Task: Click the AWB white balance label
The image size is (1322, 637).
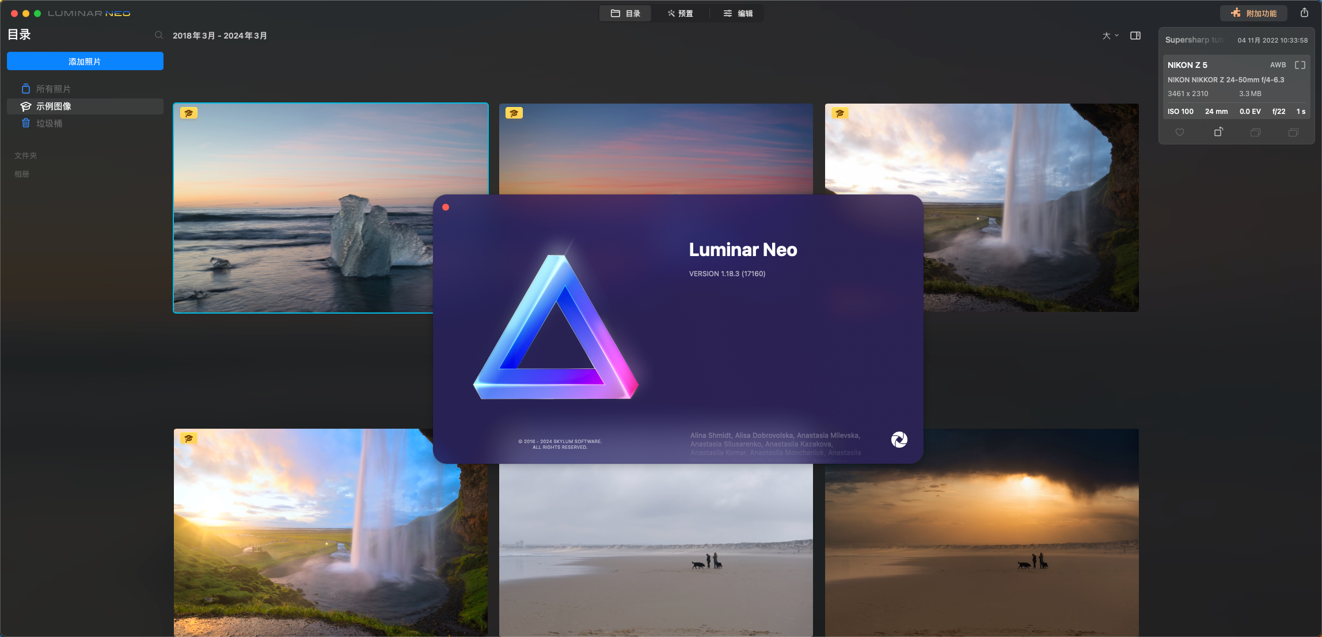Action: [1278, 65]
